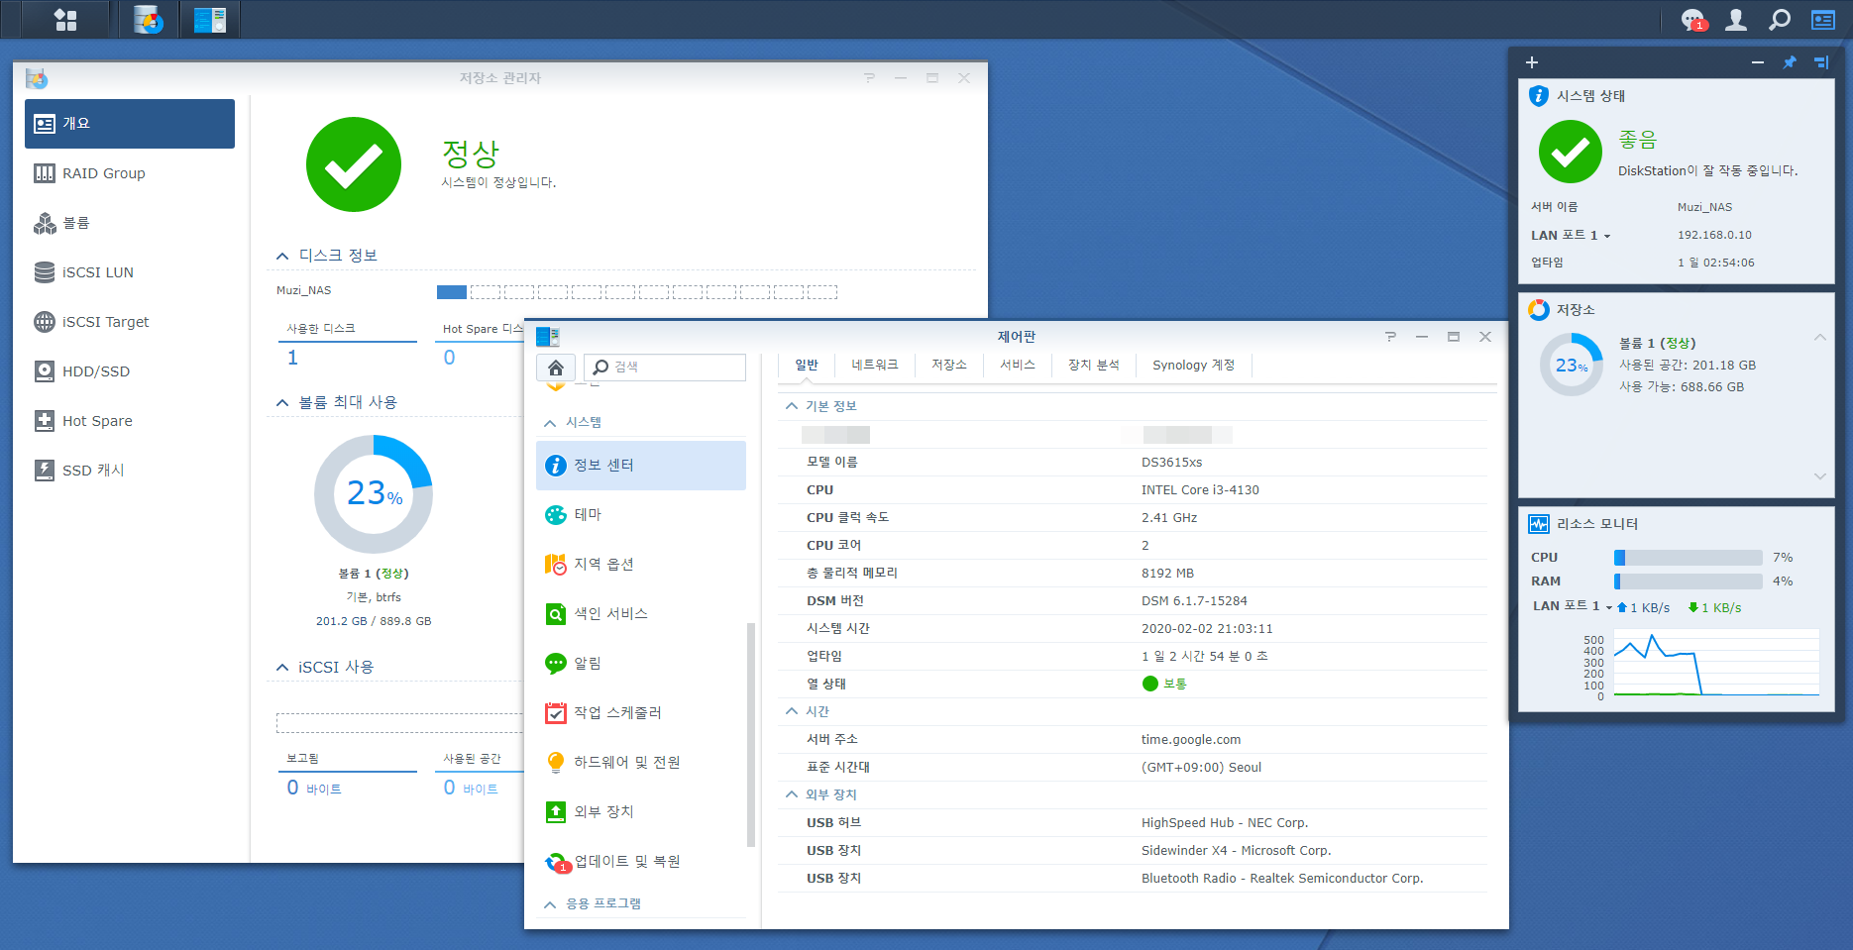Open 업데이트 및 복원
Image resolution: width=1853 pixels, height=950 pixels.
[641, 862]
